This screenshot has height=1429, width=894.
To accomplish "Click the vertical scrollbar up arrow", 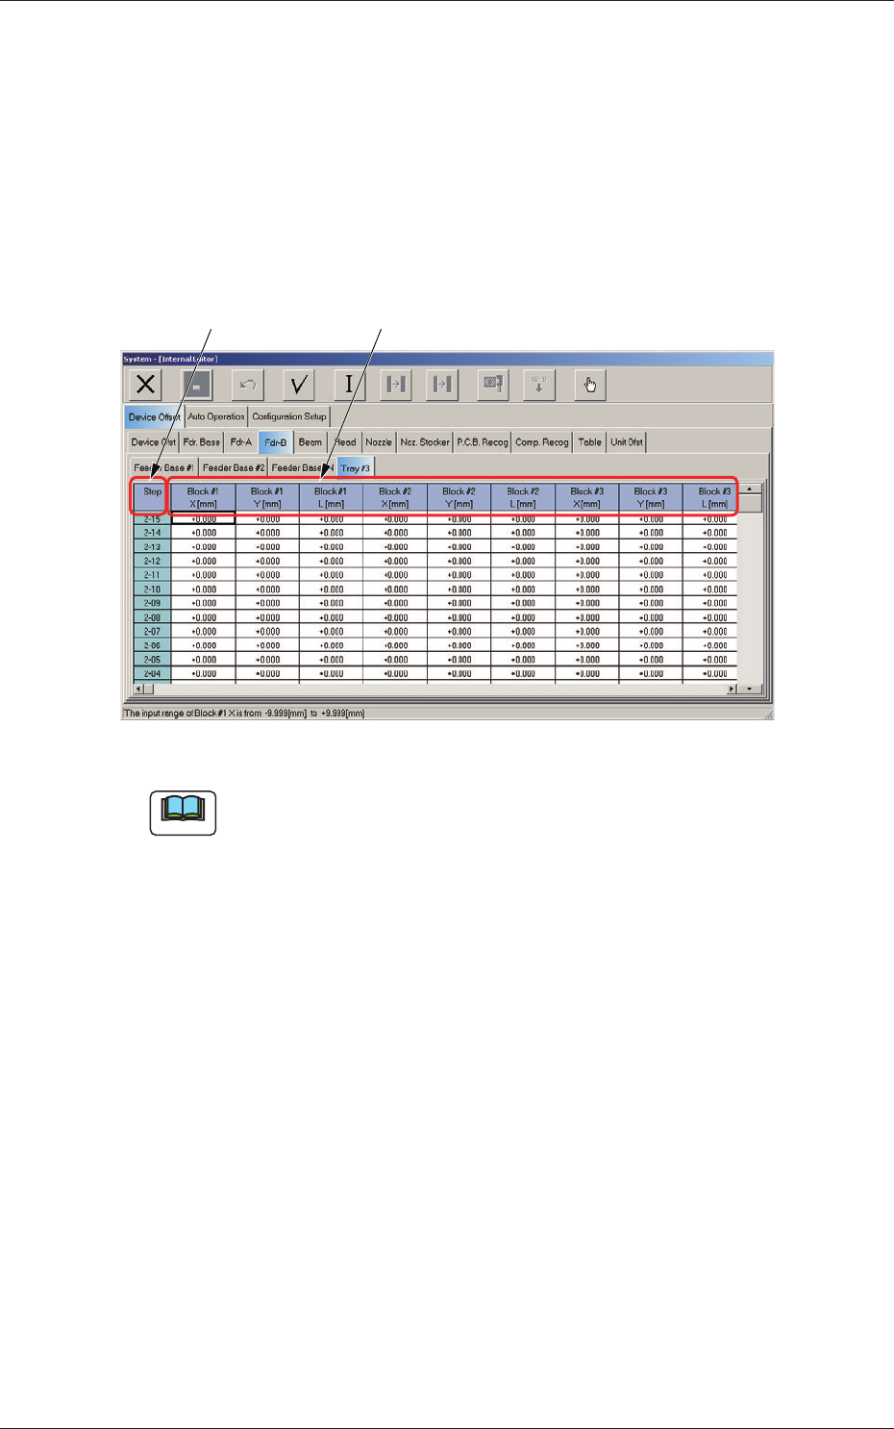I will pyautogui.click(x=750, y=489).
